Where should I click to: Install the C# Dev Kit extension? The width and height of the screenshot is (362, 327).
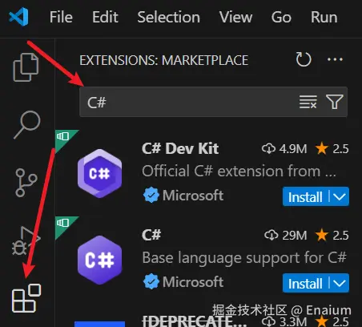click(305, 197)
